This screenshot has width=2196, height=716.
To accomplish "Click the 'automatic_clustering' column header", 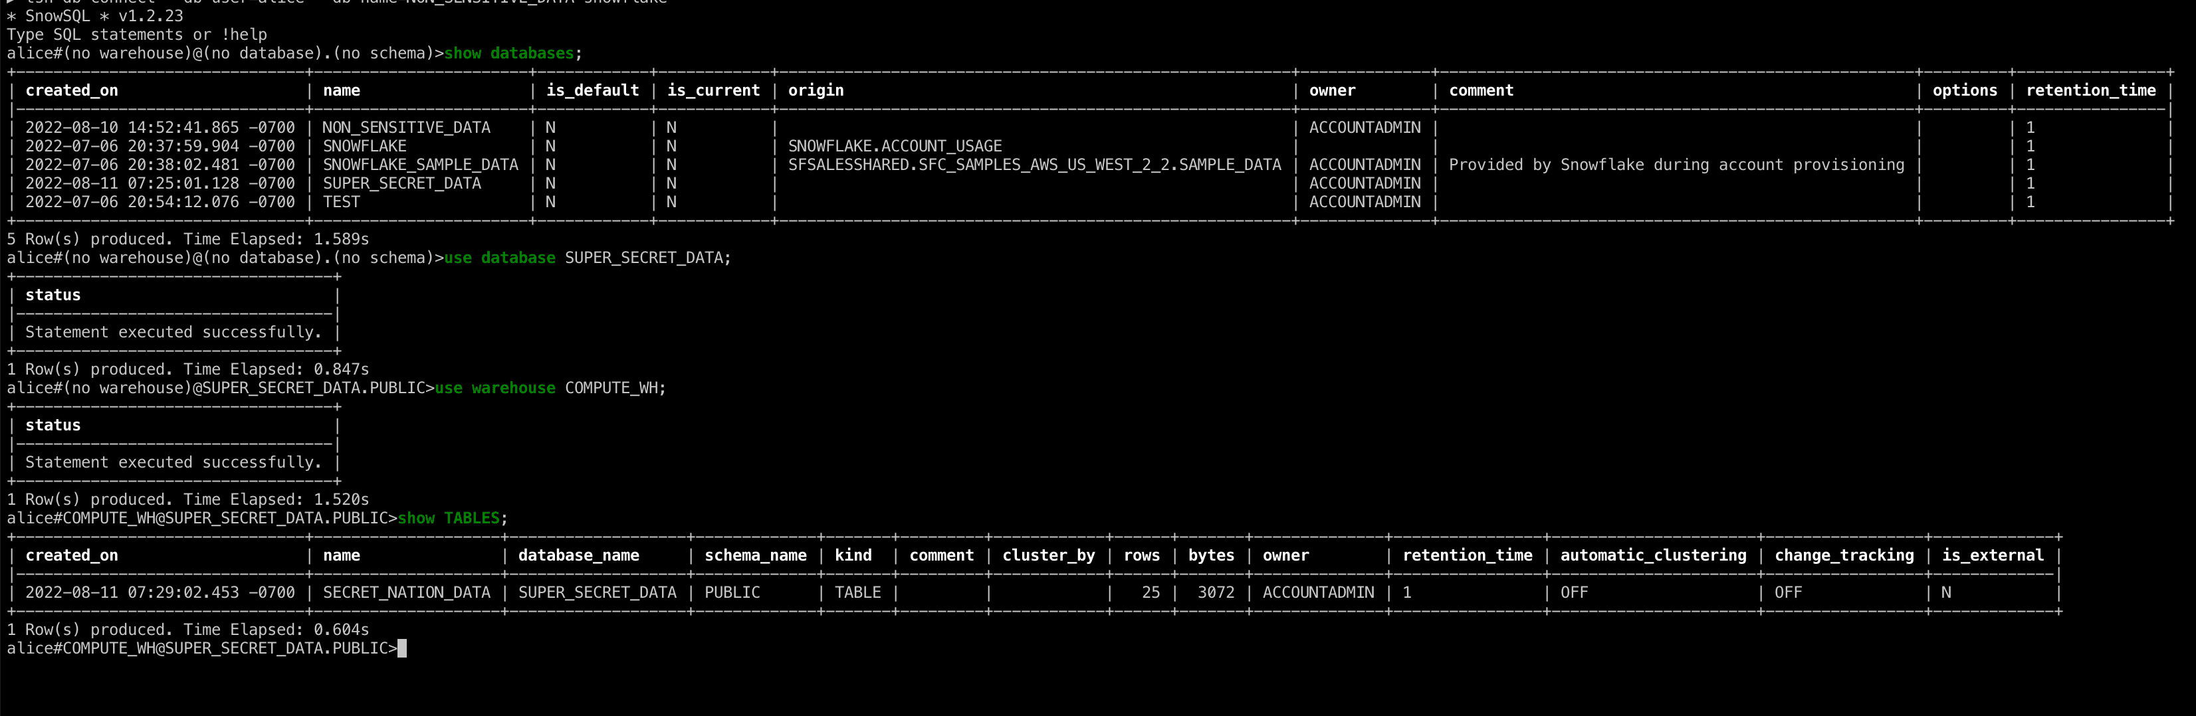I will pyautogui.click(x=1653, y=556).
